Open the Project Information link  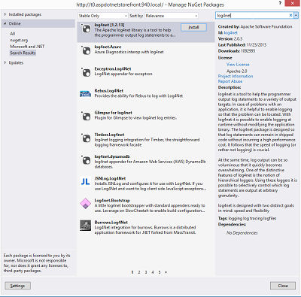point(236,76)
